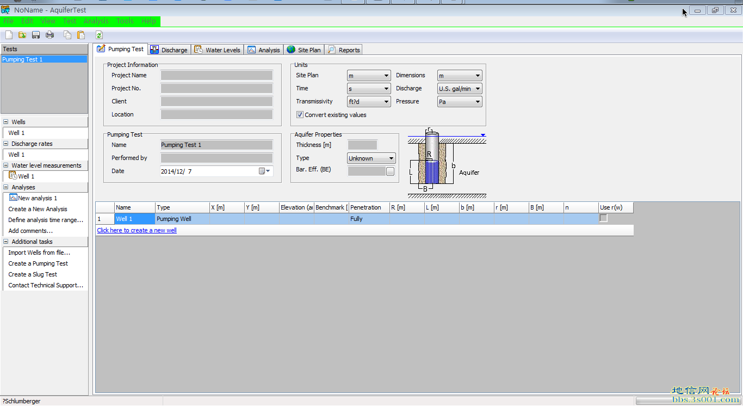Click the green Refresh toolbar icon
743x406 pixels.
coord(100,35)
